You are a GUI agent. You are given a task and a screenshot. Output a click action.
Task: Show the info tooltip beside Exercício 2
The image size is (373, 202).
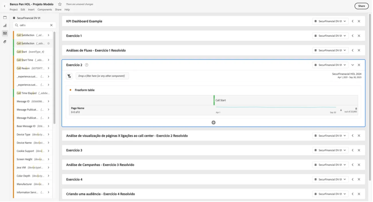click(87, 65)
